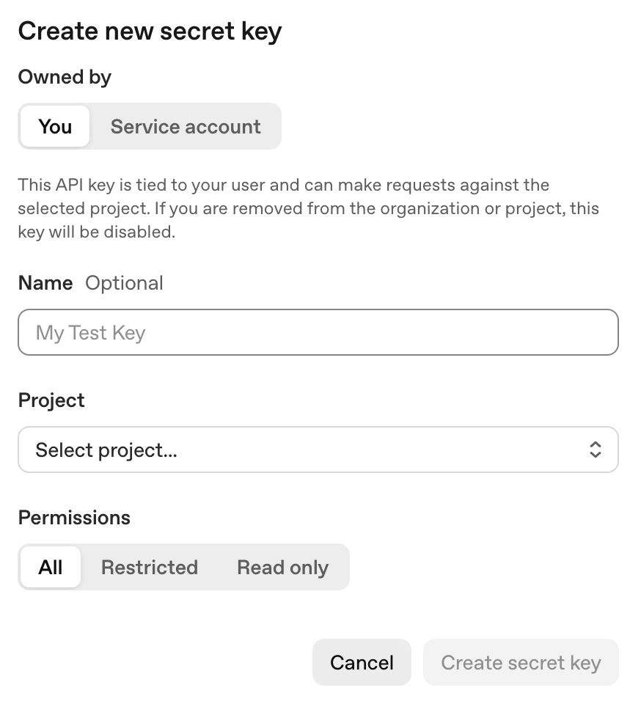Click the "Create new secret key" heading
Viewport: 641px width, 704px height.
(150, 32)
